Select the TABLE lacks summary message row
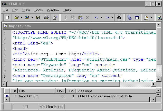 pos(77,96)
